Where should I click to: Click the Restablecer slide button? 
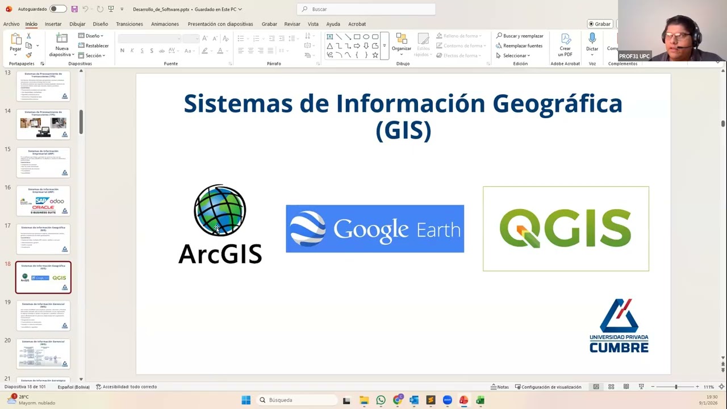pos(94,45)
